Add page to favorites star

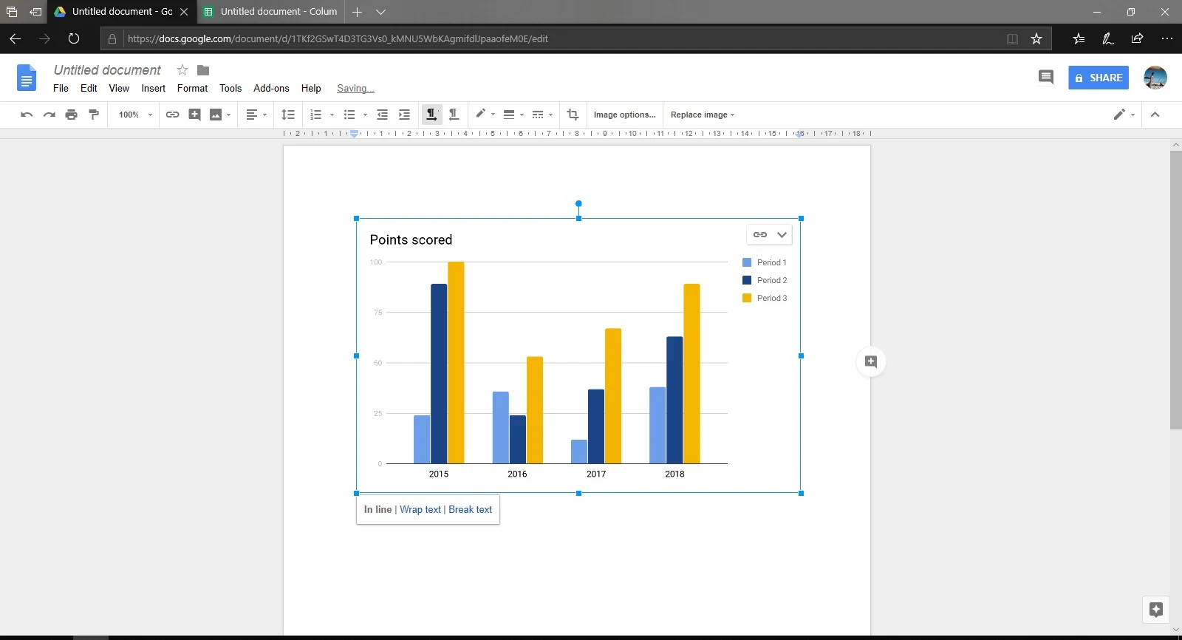click(1036, 38)
